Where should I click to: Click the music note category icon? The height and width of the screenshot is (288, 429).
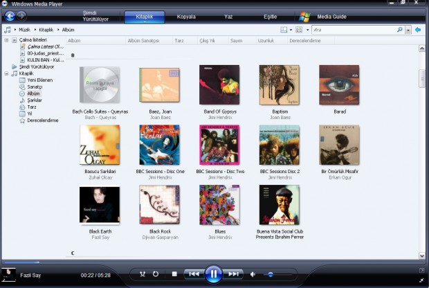(8, 30)
